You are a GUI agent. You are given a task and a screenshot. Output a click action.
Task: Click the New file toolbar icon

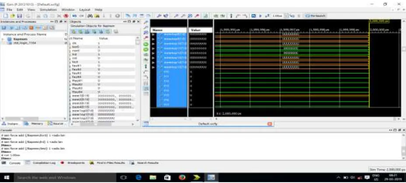tap(6, 16)
